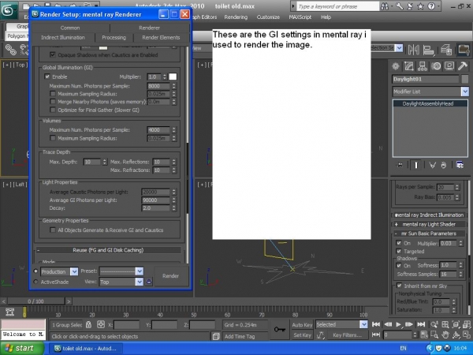Click the Set Keys key icon
The width and height of the screenshot is (473, 355).
point(280,329)
